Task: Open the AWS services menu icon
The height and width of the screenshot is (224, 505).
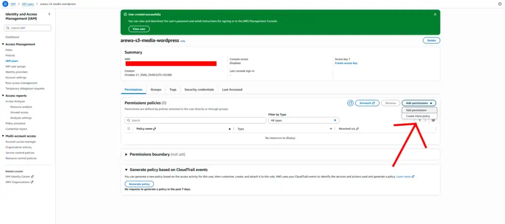Action: click(5, 4)
